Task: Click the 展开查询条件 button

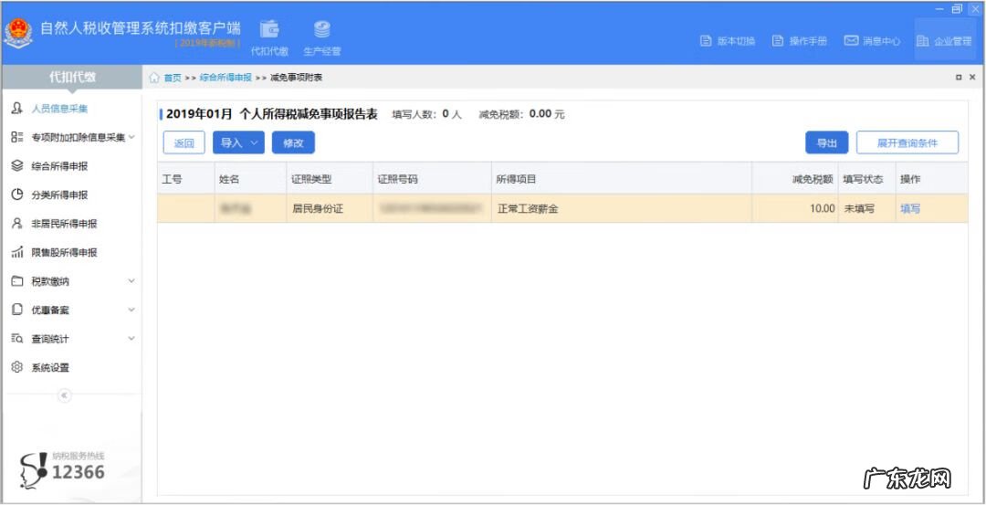Action: click(907, 142)
